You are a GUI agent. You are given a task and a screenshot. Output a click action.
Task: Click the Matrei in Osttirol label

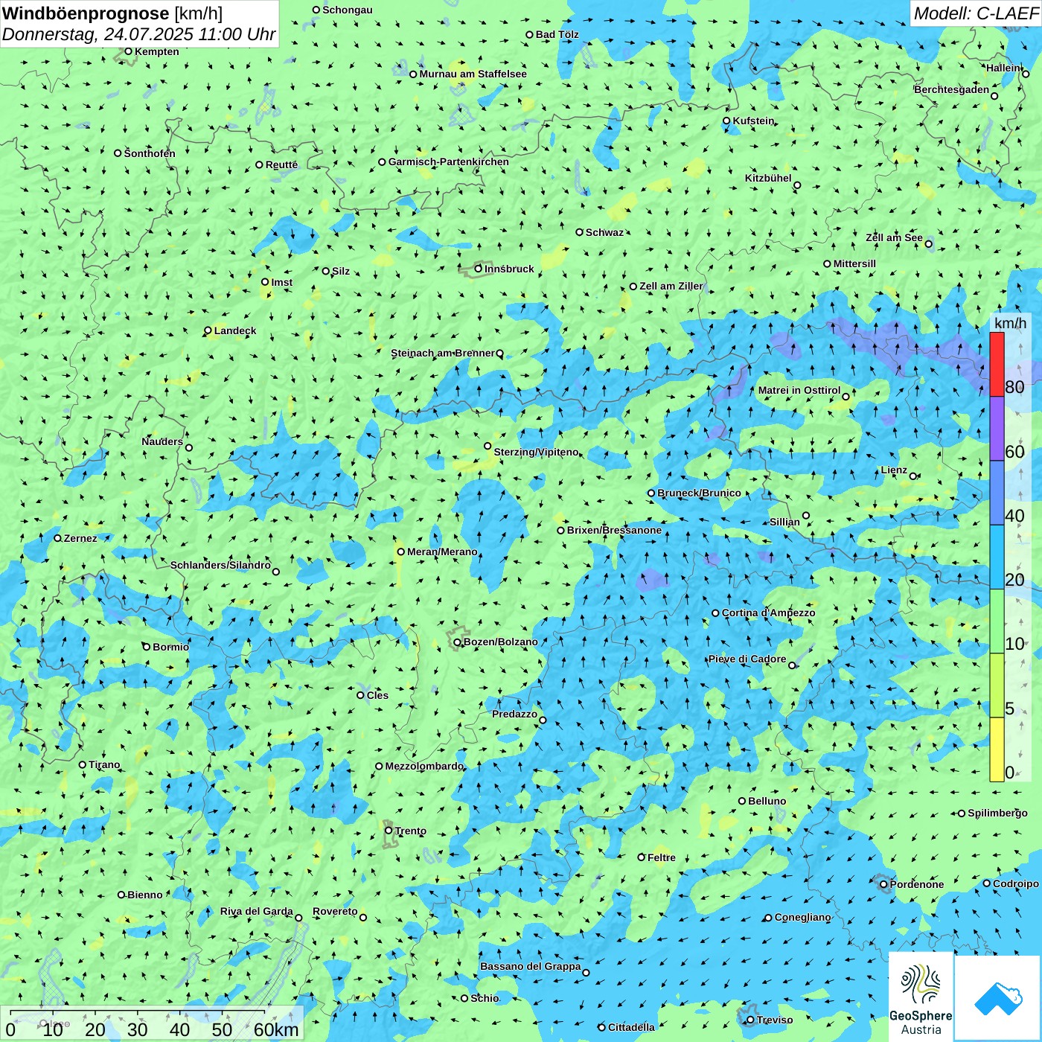(799, 390)
